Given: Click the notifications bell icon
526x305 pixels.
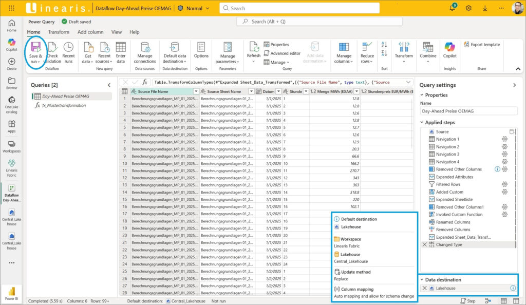Looking at the screenshot, I should click(x=453, y=8).
